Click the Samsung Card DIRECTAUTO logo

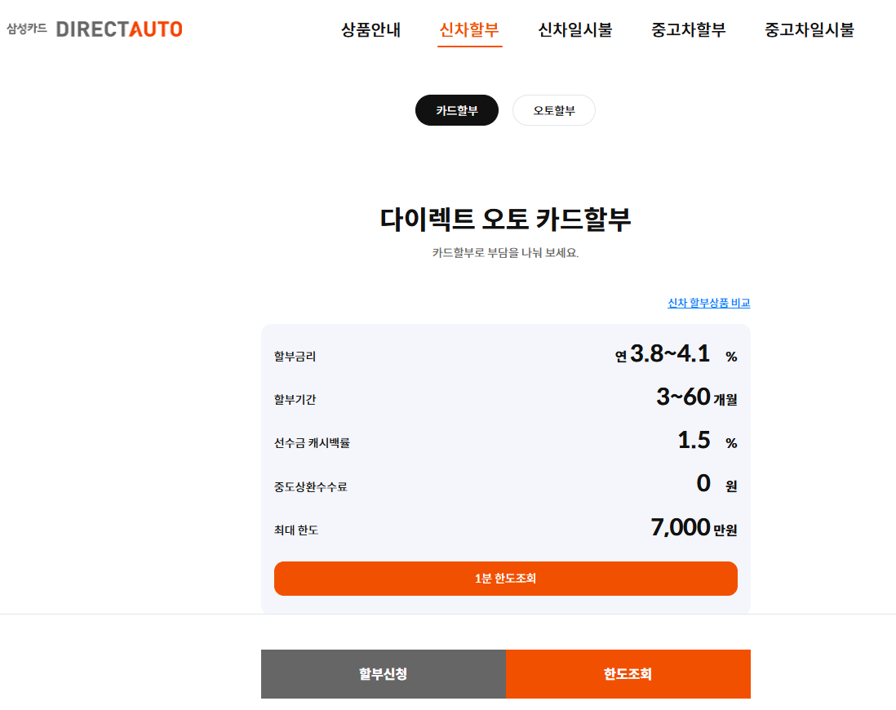click(95, 29)
